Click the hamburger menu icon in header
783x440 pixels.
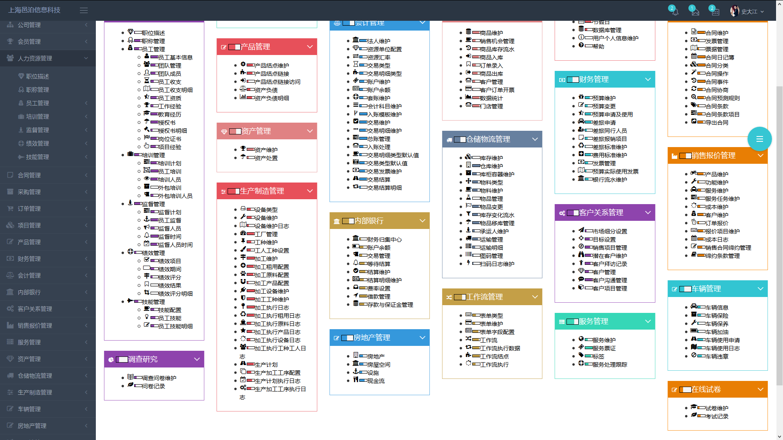[84, 11]
